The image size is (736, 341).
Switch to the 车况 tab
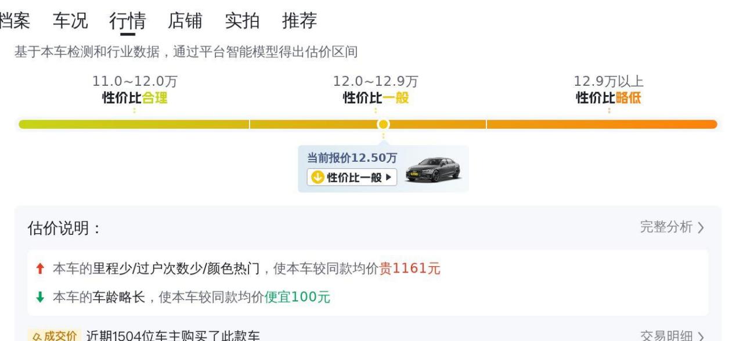[x=70, y=21]
